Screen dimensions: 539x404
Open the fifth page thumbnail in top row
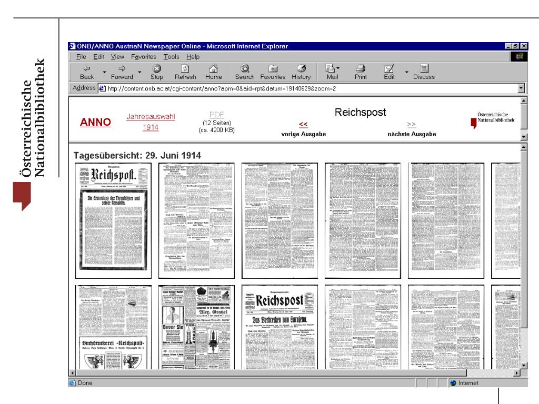tap(446, 220)
